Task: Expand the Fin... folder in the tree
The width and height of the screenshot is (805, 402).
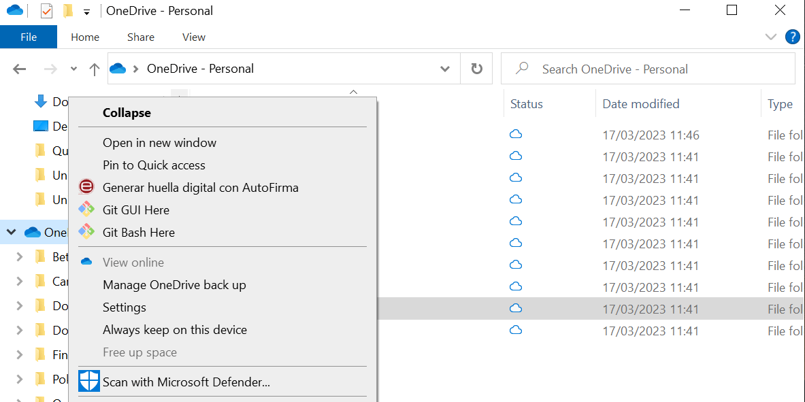Action: (20, 355)
